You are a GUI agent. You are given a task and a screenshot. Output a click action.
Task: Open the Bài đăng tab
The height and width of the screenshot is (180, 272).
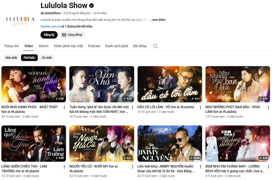coord(140,46)
